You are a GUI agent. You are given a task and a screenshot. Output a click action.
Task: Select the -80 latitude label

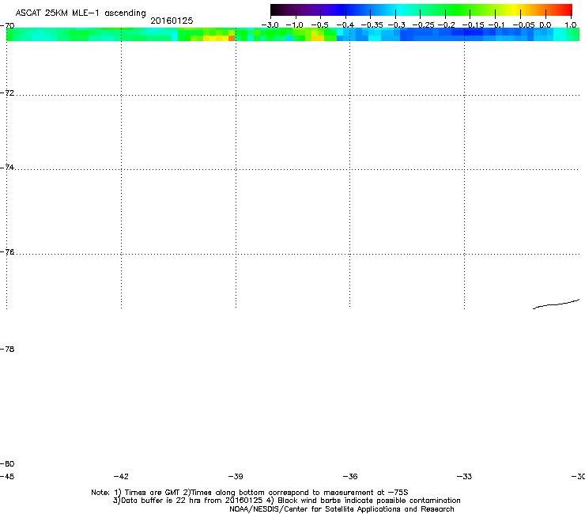7,463
